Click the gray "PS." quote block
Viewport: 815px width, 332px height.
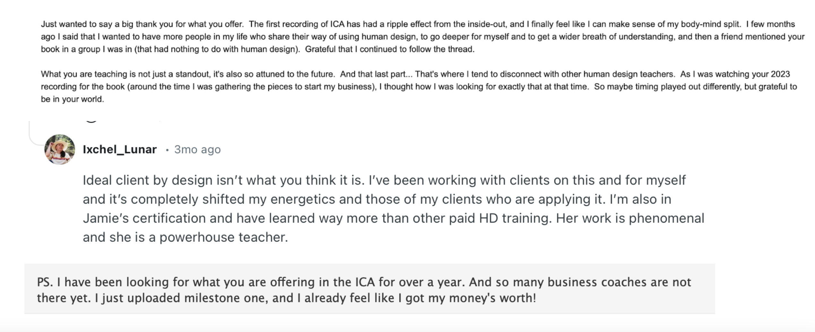pyautogui.click(x=369, y=290)
